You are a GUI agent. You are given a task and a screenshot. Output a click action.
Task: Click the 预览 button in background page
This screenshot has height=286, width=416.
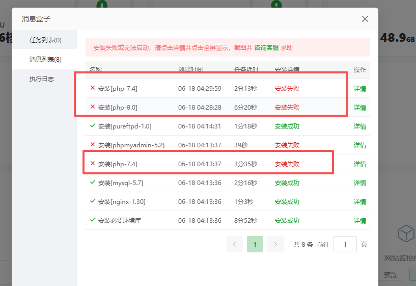tap(390, 275)
